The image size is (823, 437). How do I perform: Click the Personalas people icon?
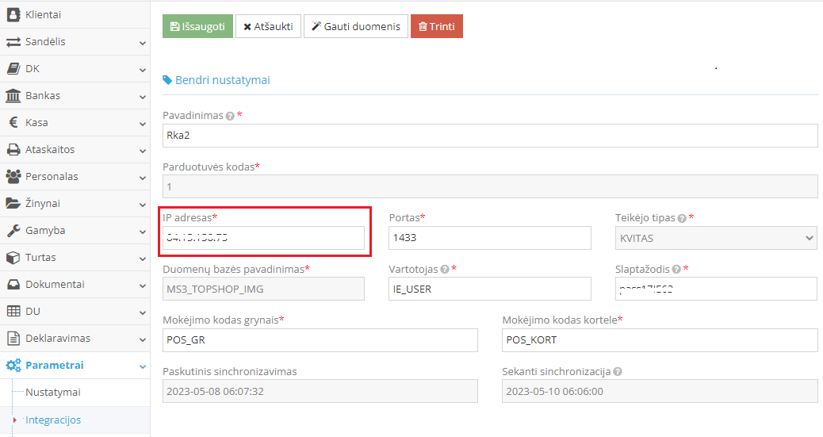[13, 177]
